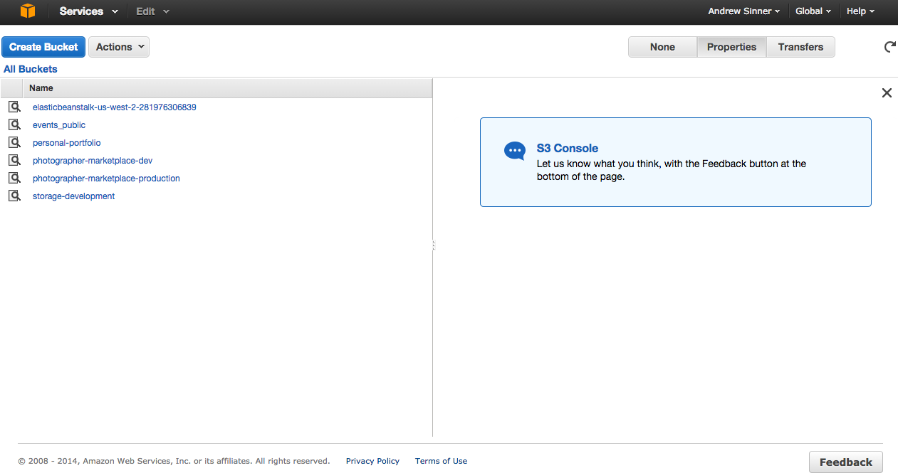Screen dimensions: 898x473
Task: Close the properties panel with the X
Action: 887,92
